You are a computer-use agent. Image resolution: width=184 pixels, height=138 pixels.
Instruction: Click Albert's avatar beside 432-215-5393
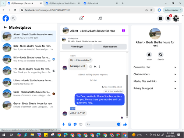coord(65,114)
